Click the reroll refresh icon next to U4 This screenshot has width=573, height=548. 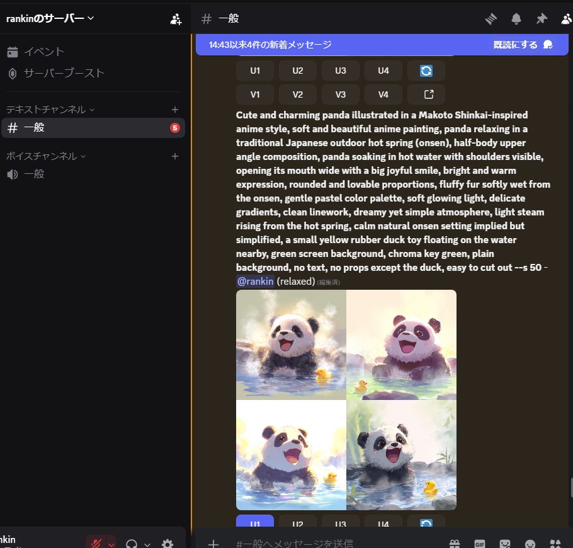[426, 71]
